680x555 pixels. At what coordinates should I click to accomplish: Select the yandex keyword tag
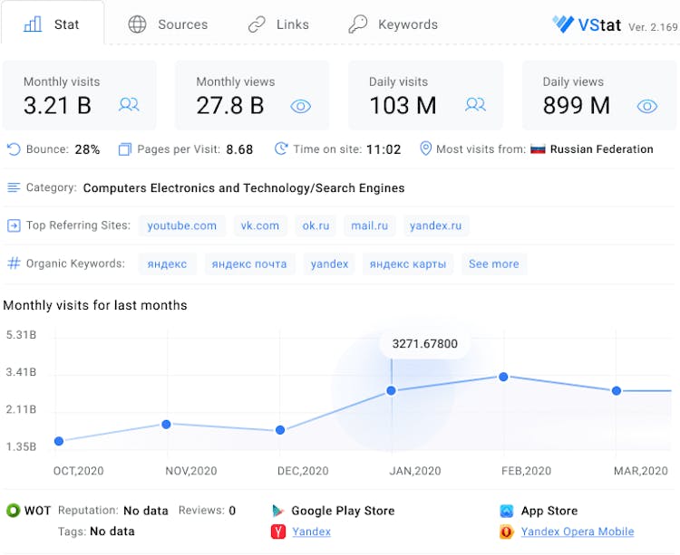click(x=330, y=263)
